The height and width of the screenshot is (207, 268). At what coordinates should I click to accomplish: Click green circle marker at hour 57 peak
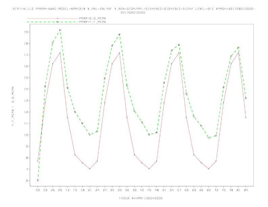[179, 45]
